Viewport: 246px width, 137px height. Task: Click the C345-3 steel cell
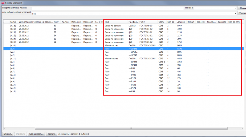(x=162, y=62)
